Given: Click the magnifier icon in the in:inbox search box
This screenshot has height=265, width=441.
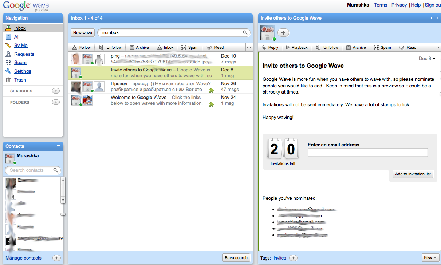Looking at the screenshot, I should [245, 33].
